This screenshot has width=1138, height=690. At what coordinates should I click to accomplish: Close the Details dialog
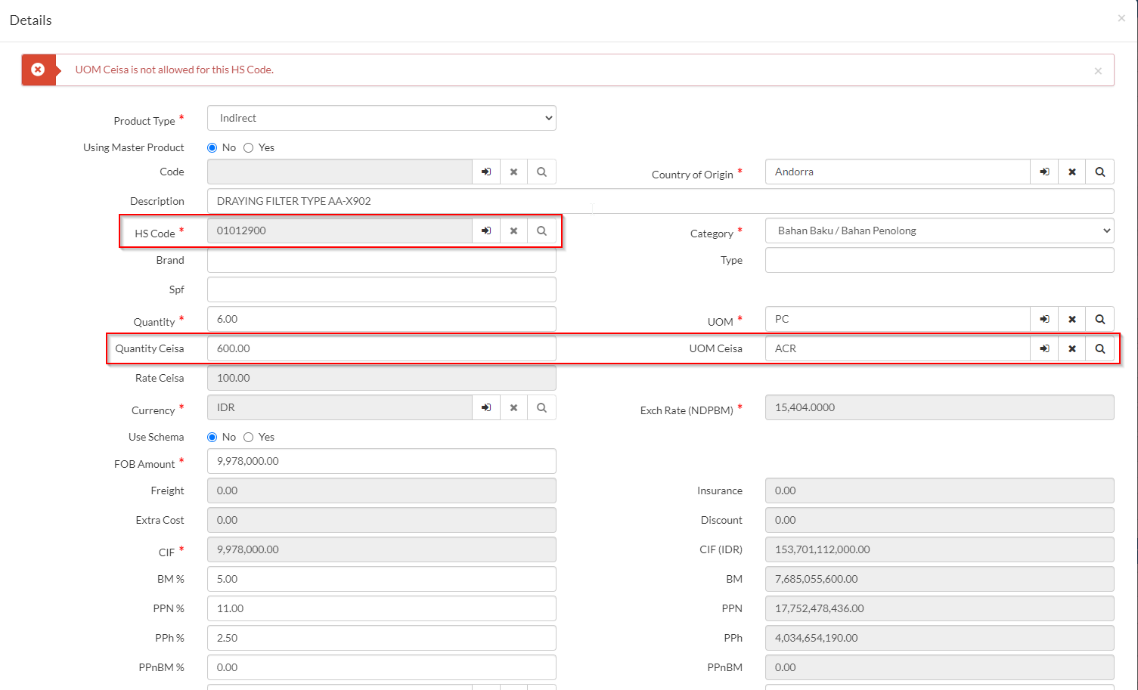1121,18
